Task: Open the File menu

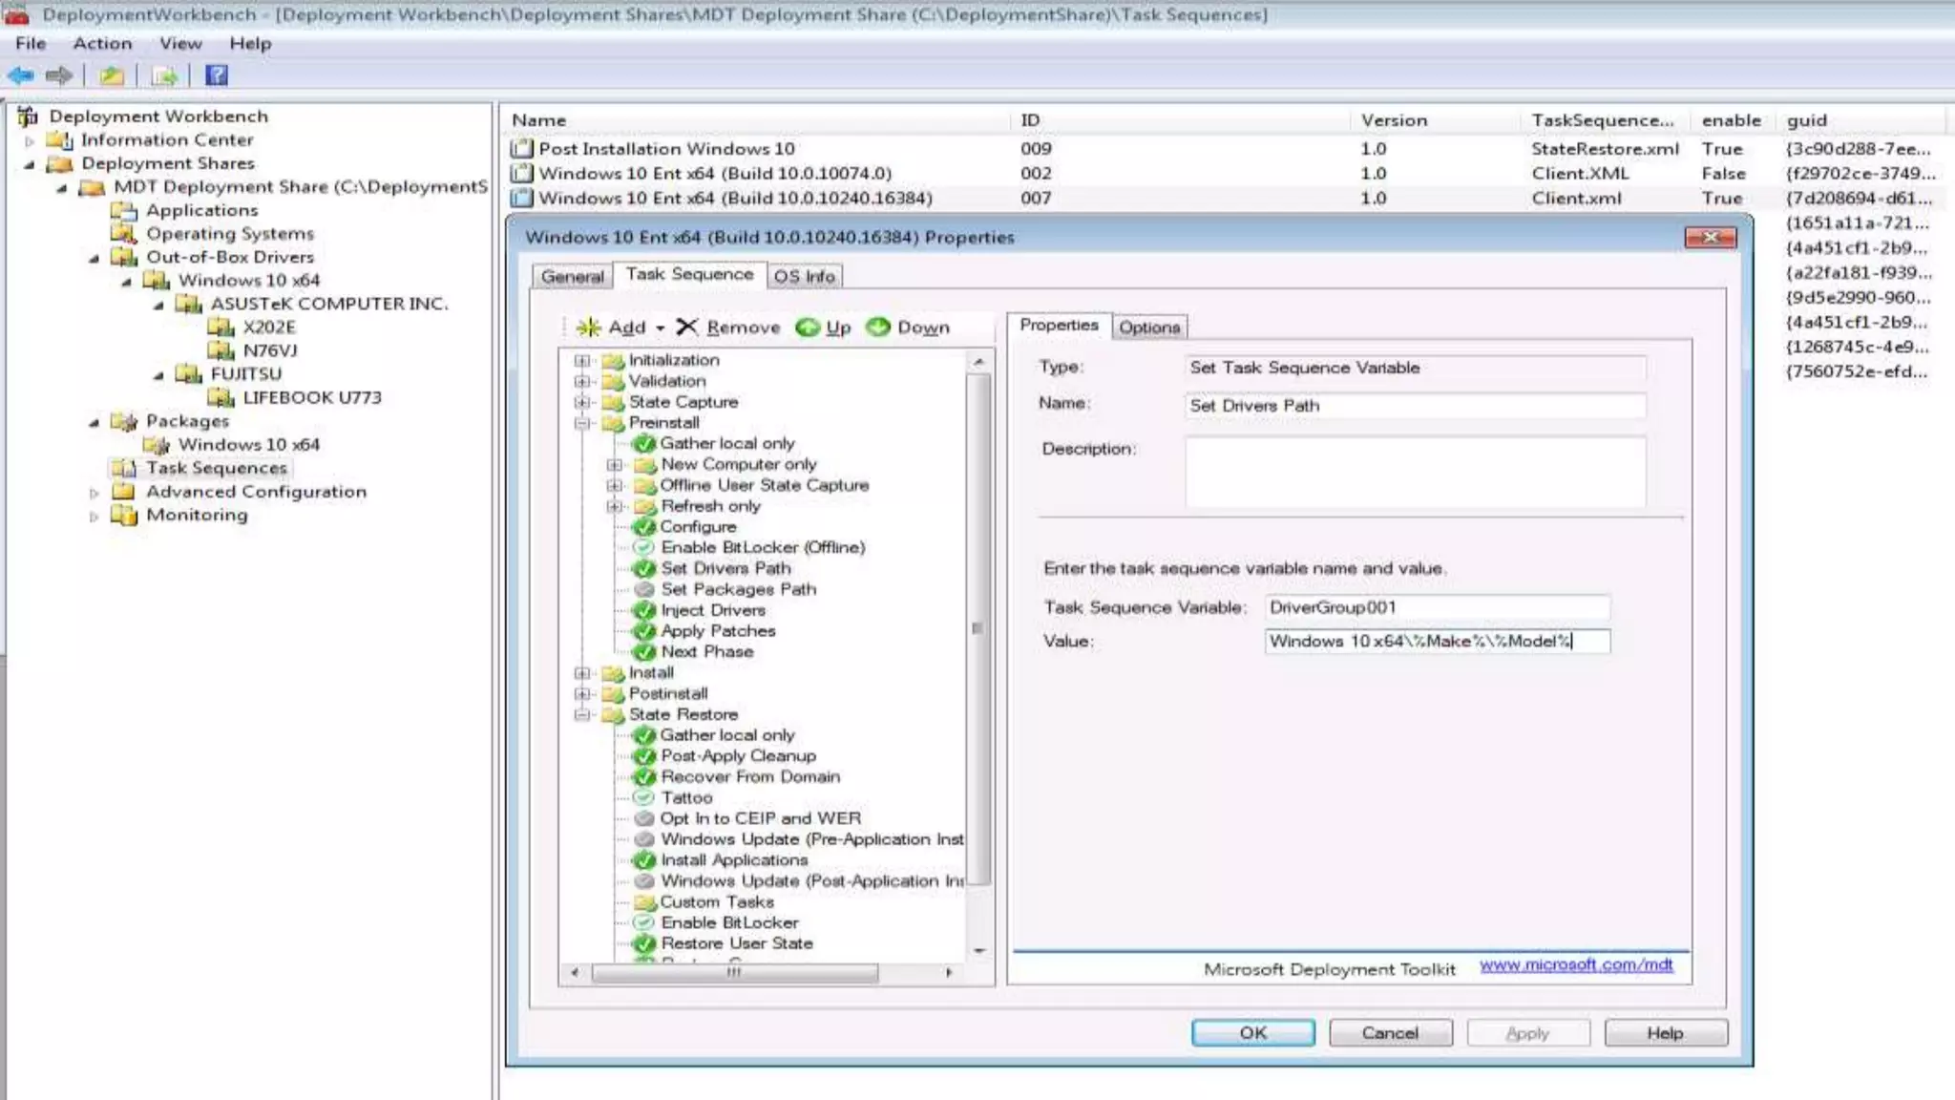Action: (31, 44)
